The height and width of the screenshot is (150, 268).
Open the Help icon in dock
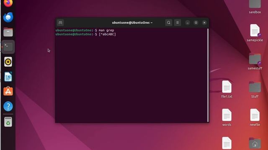click(x=8, y=106)
